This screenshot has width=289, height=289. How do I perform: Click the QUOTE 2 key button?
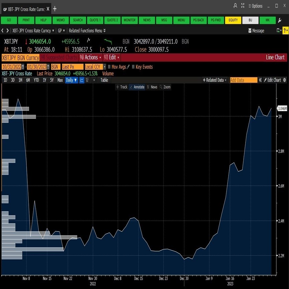coord(112,20)
